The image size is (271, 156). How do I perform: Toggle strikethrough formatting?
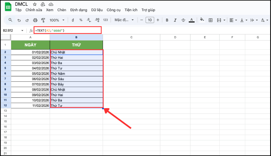[183, 20]
